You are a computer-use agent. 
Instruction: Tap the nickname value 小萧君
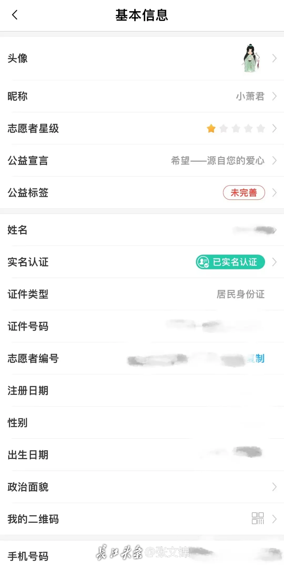click(x=250, y=96)
